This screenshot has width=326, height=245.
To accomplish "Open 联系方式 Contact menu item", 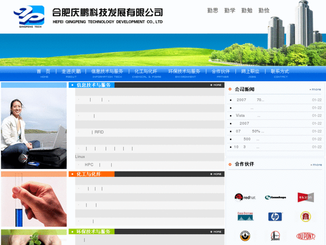I will (x=280, y=73).
